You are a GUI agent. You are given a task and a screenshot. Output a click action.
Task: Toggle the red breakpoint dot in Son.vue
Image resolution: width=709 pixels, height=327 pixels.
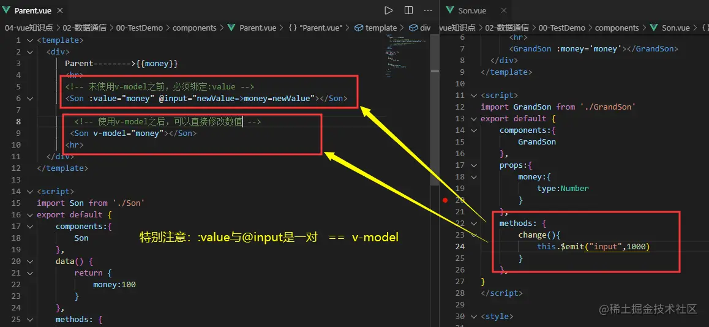coord(445,200)
